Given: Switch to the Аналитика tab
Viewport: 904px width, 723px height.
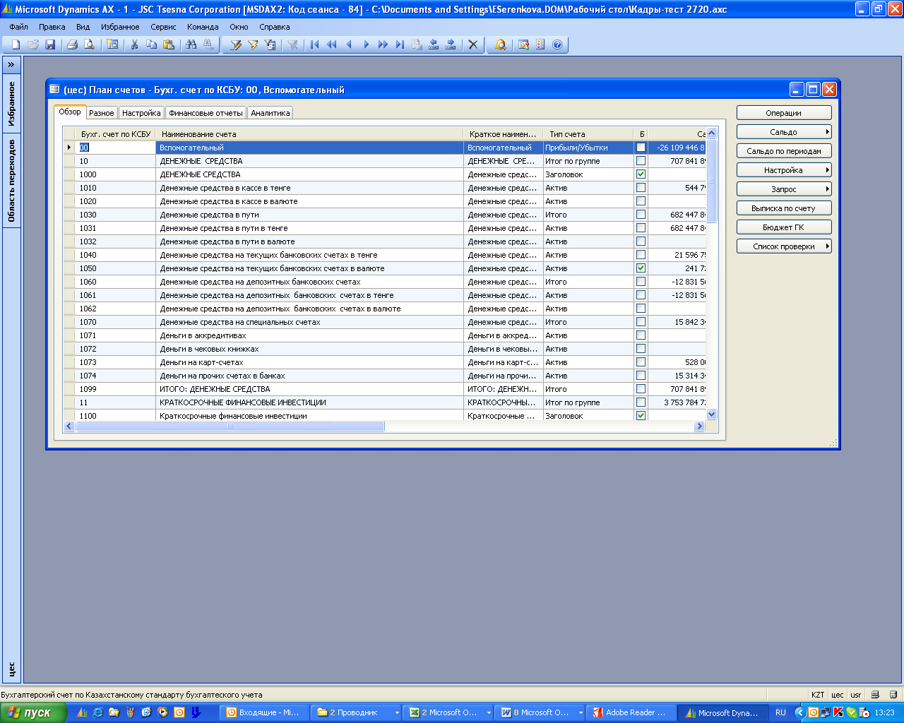Looking at the screenshot, I should [x=270, y=113].
